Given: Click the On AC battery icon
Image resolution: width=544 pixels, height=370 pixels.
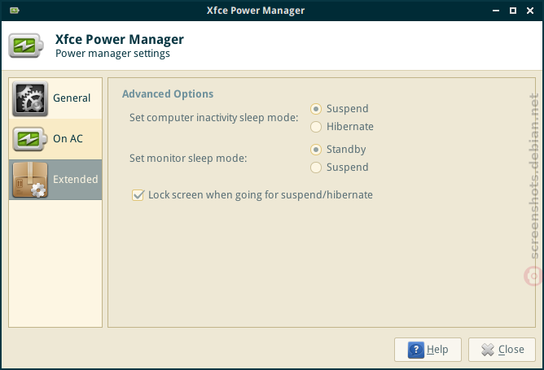Looking at the screenshot, I should coord(30,139).
